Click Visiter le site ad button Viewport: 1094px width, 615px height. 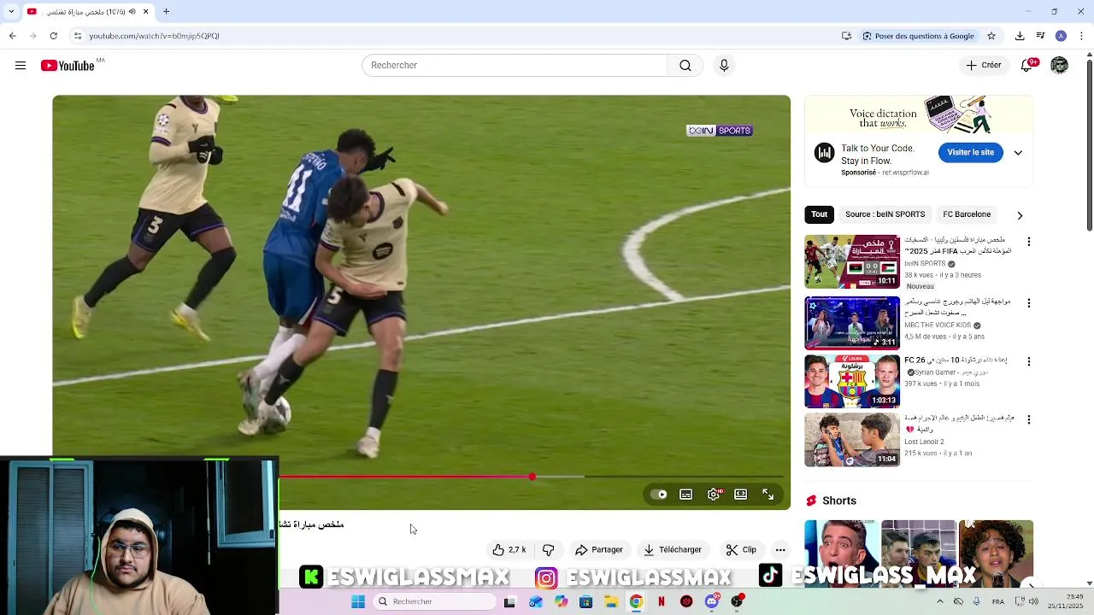click(x=970, y=153)
